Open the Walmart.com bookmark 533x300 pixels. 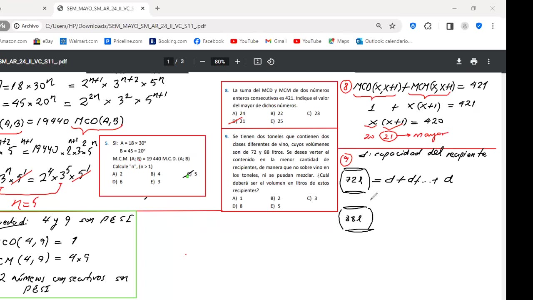79,41
